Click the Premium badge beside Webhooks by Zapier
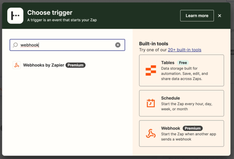234x159 pixels. coord(75,65)
